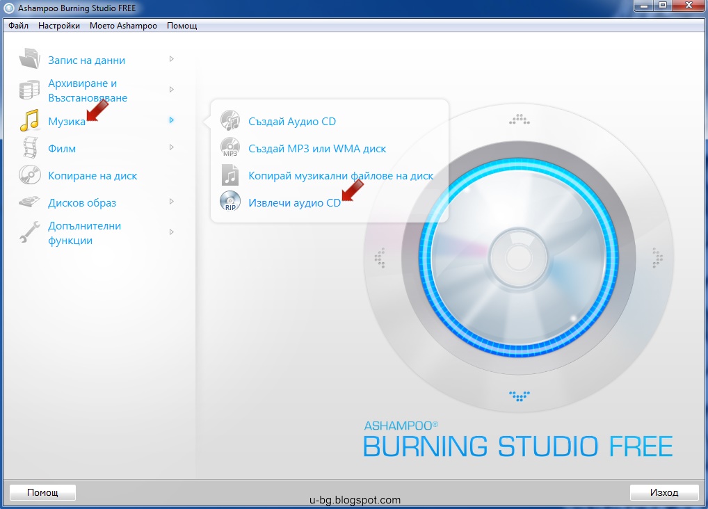The width and height of the screenshot is (708, 509).
Task: Click the music file icon for Копирай музикални файлове
Action: click(230, 175)
